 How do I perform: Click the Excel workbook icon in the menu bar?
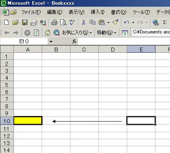(6, 12)
